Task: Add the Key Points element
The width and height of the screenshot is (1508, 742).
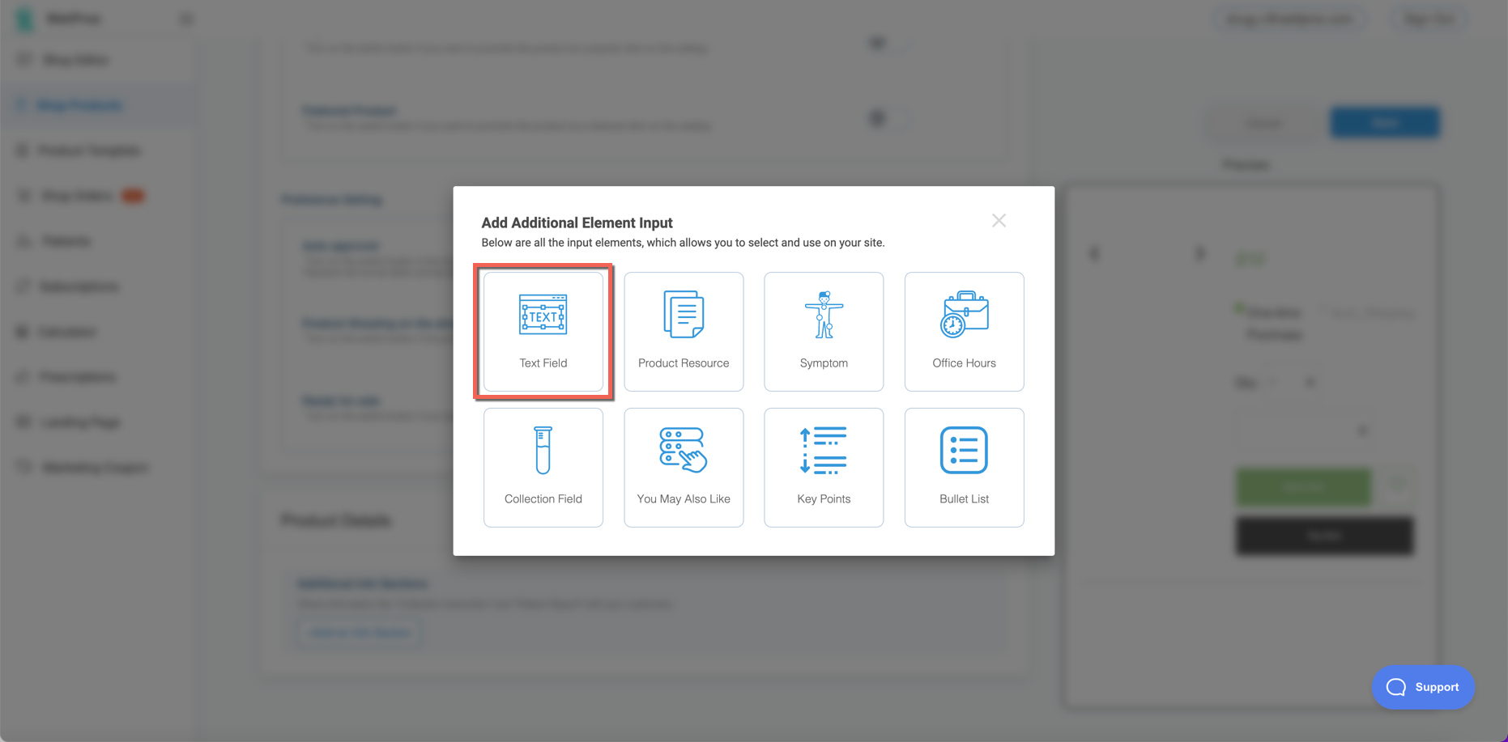Action: pos(824,468)
